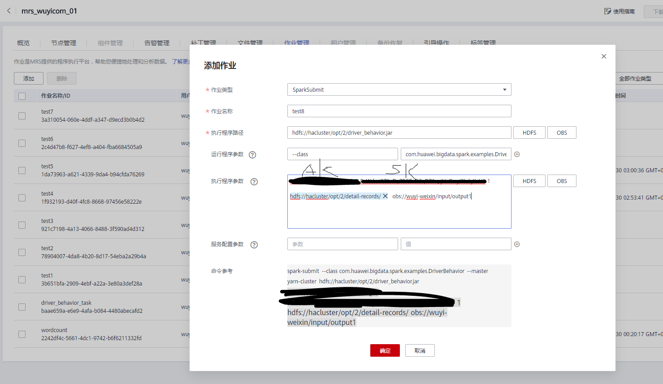Click the 删除 delete button
This screenshot has width=663, height=384.
point(62,78)
